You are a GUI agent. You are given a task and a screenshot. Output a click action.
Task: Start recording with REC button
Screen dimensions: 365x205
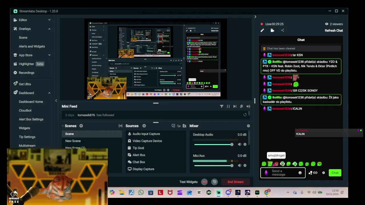204,182
